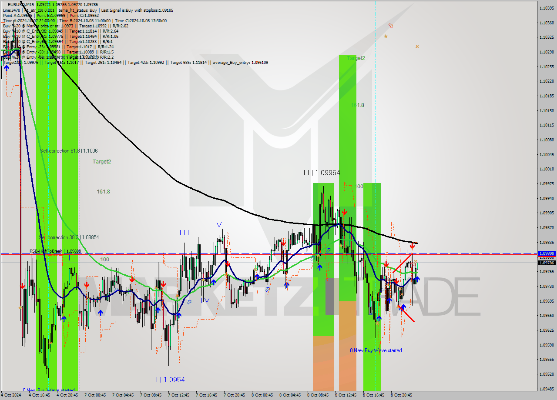Click the '8 Oct 20:45' time axis label
Screen dimensions: 557x400
click(401, 395)
